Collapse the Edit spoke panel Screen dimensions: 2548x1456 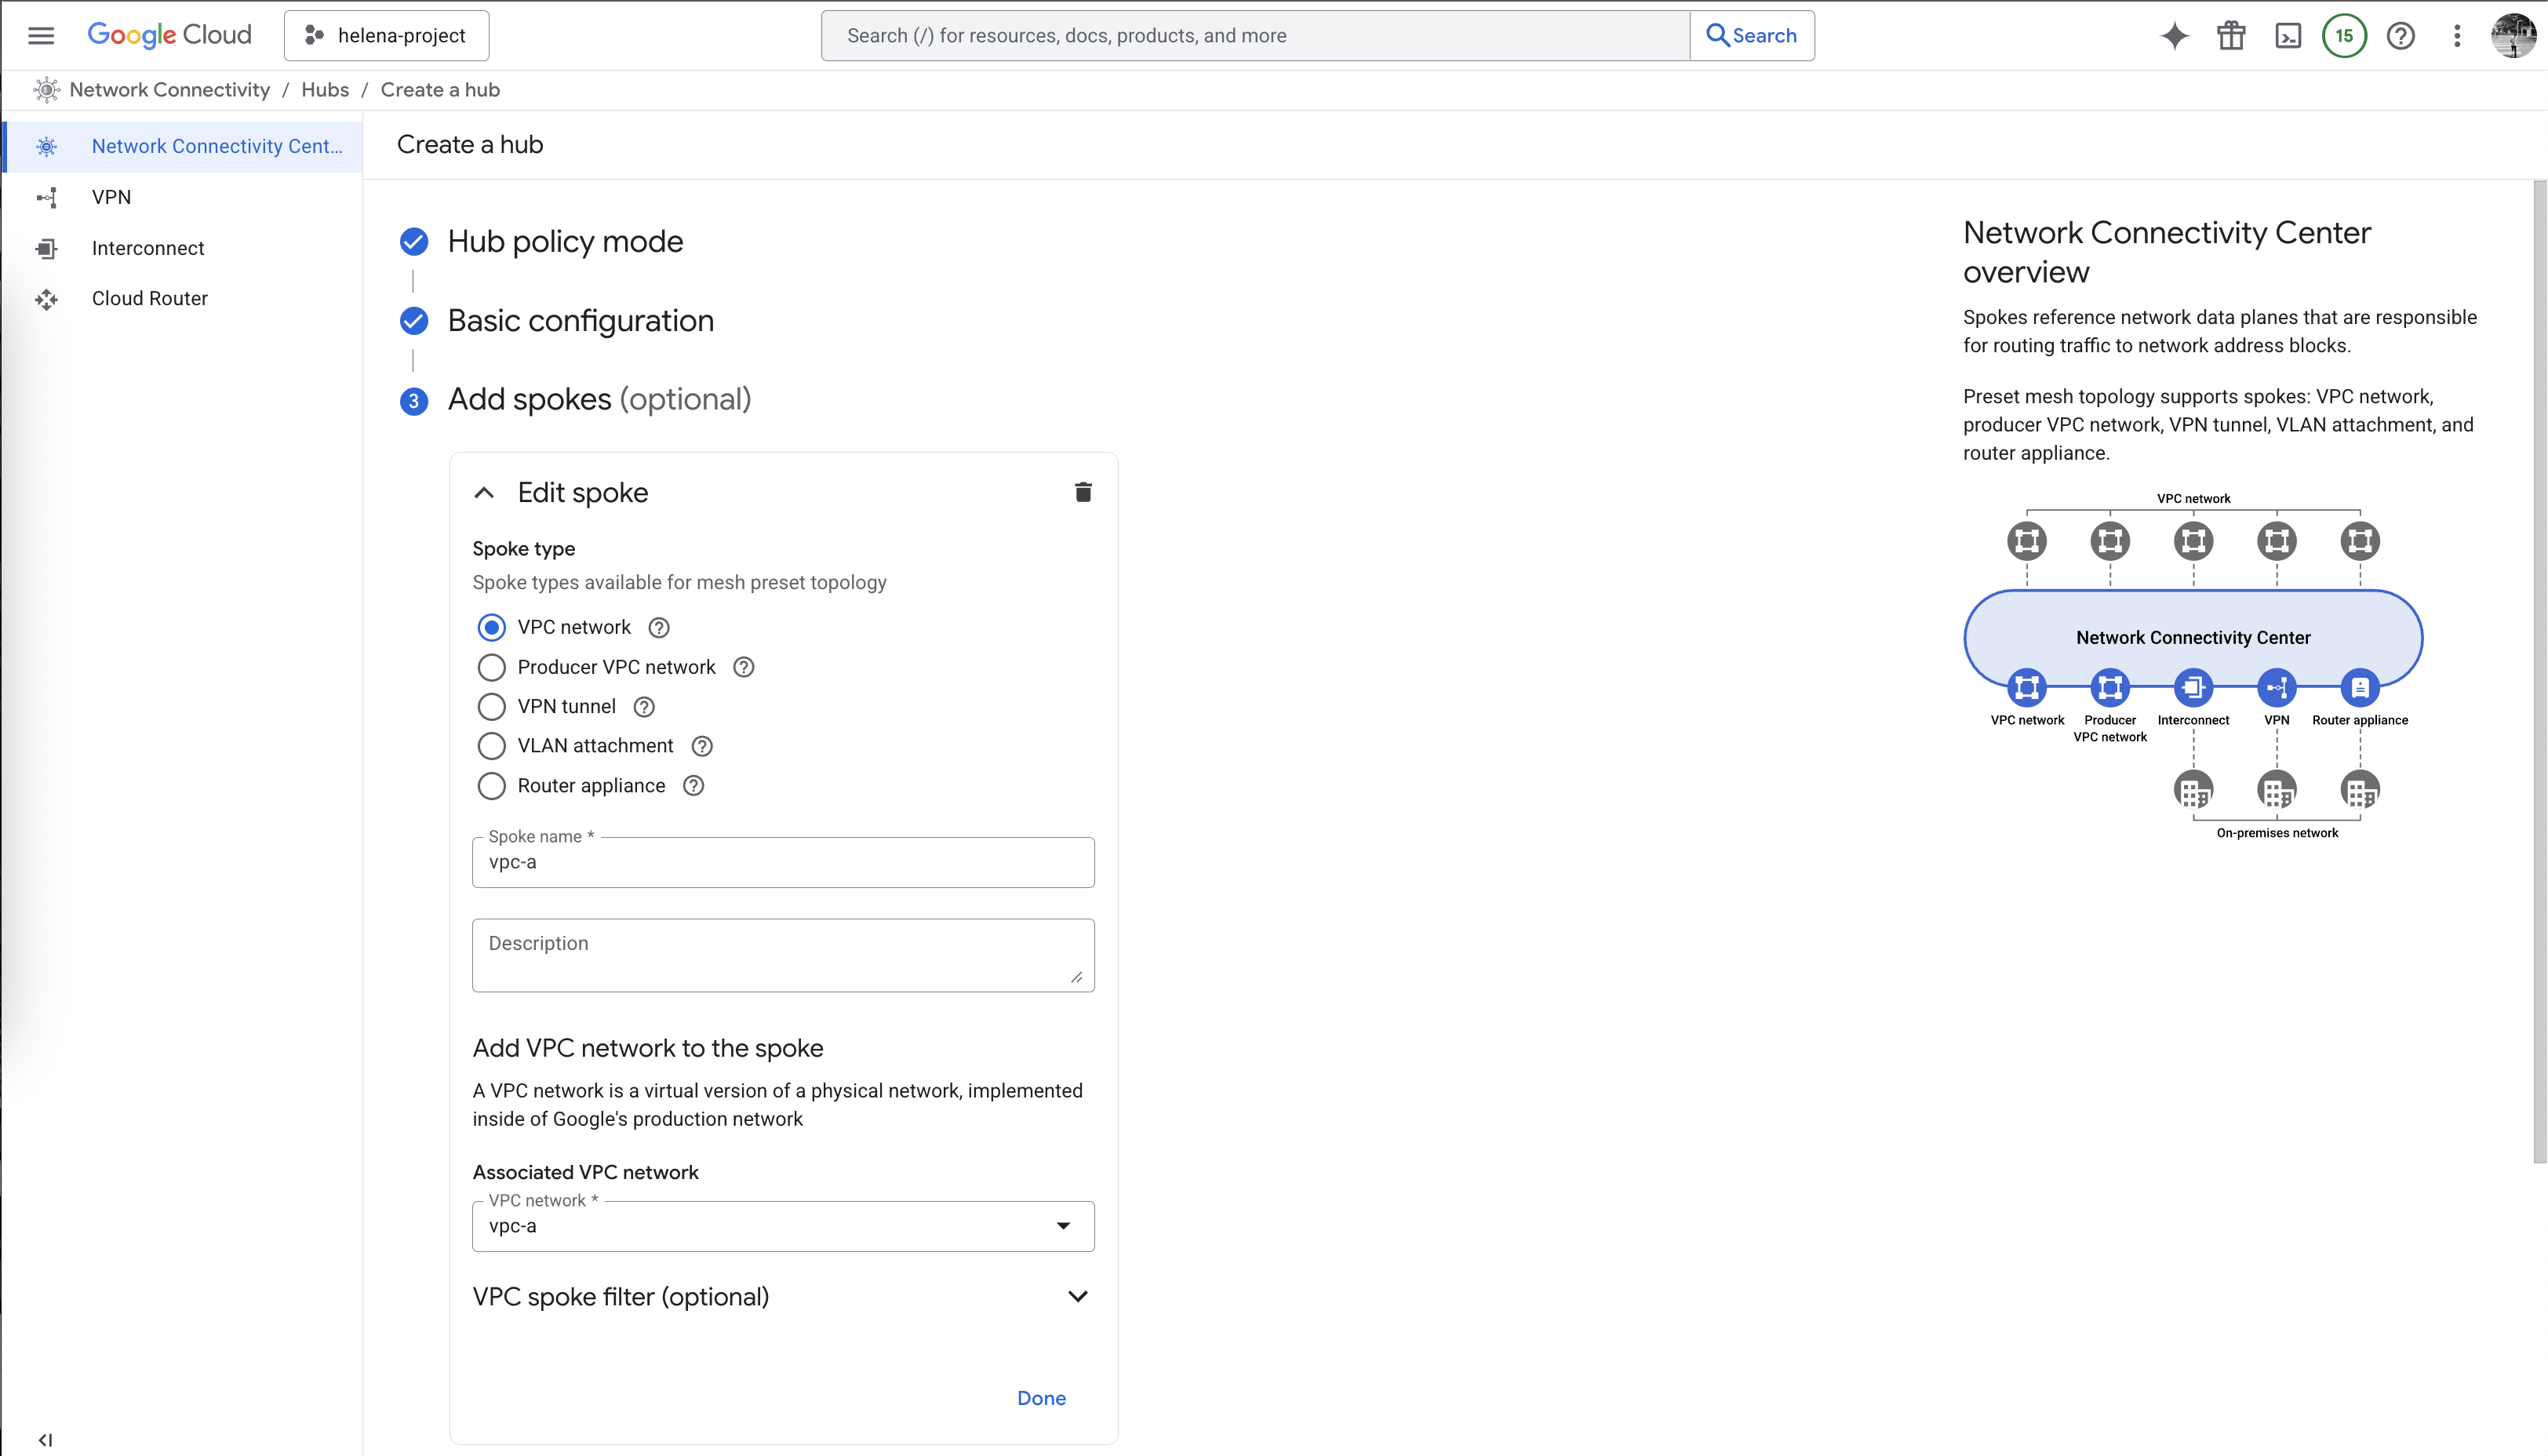[x=484, y=492]
